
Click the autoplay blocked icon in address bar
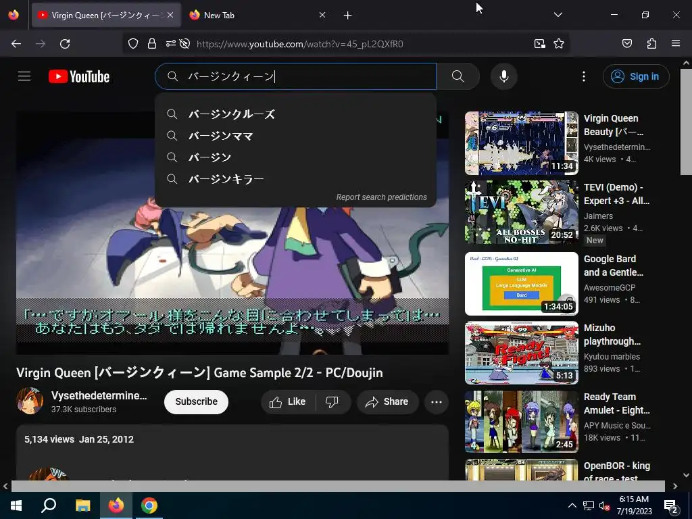pyautogui.click(x=185, y=43)
